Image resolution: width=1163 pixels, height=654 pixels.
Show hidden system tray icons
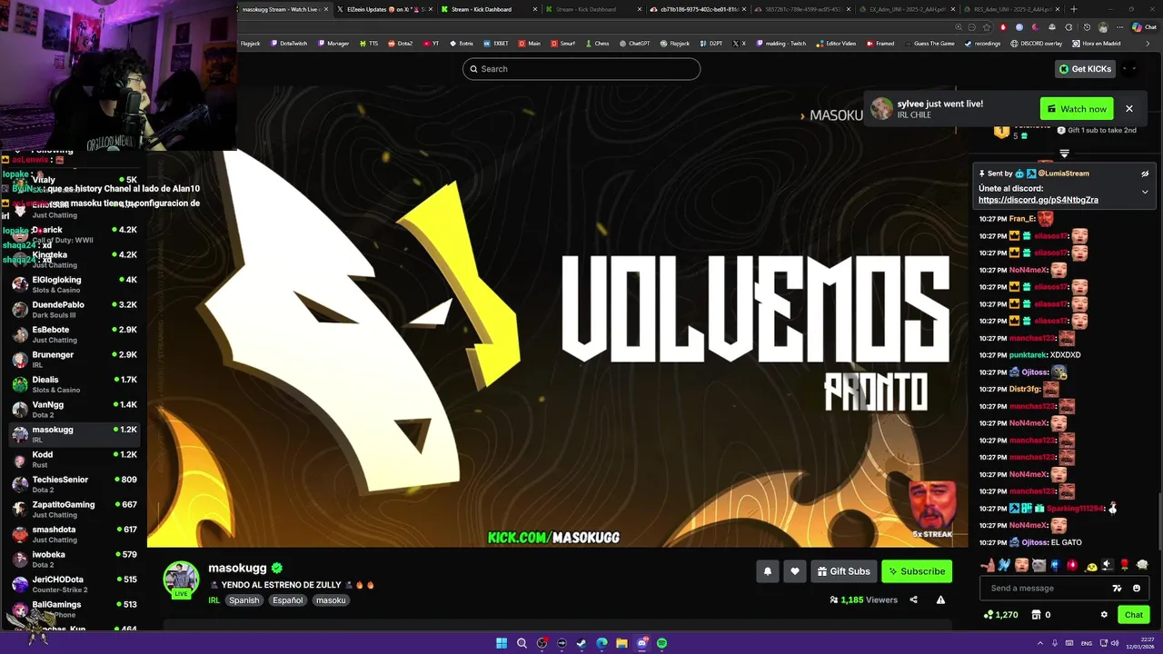[x=1040, y=643]
